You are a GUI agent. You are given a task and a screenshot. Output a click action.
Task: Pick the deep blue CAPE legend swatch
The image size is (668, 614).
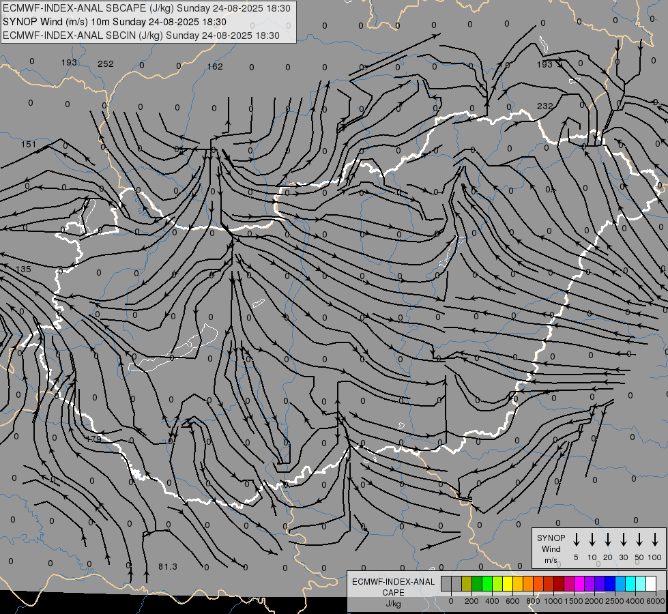pos(609,583)
